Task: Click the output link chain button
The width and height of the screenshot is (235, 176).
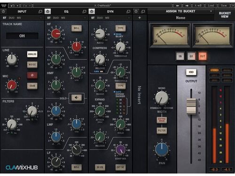Action: pyautogui.click(x=191, y=72)
